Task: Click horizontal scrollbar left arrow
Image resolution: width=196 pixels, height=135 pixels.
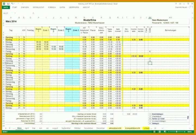Action: 162,128
